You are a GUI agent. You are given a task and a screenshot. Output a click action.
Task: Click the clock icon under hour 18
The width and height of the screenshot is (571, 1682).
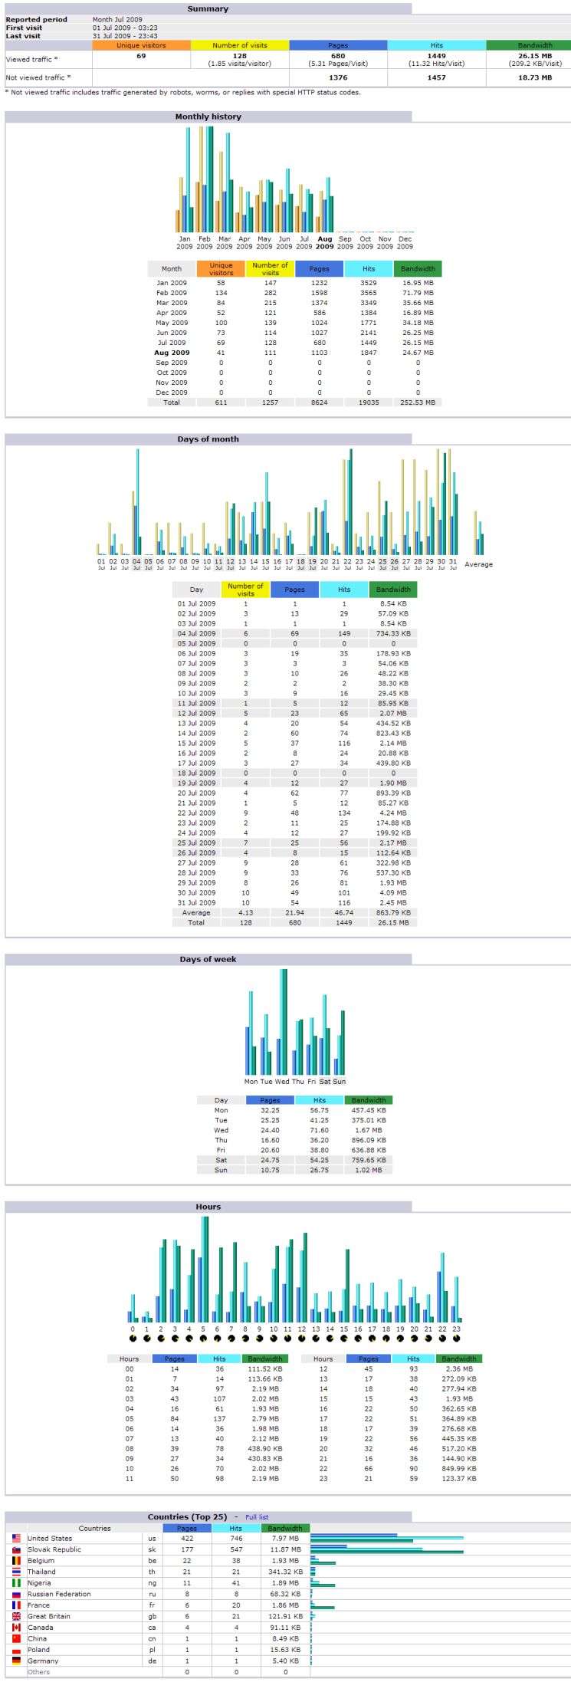[x=386, y=1339]
